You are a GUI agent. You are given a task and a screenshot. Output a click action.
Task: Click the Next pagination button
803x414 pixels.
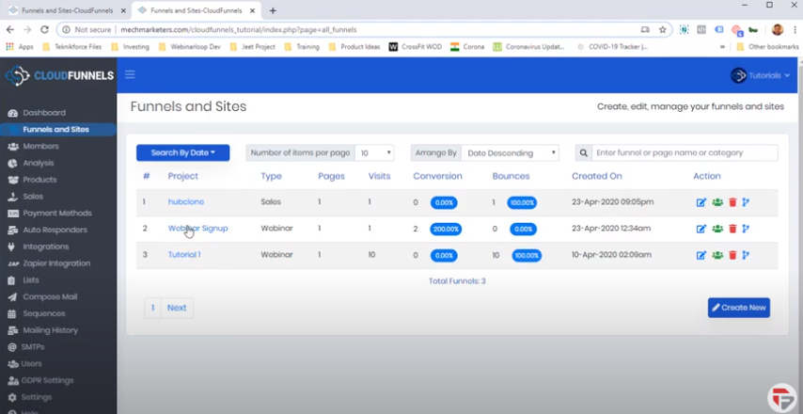point(177,308)
